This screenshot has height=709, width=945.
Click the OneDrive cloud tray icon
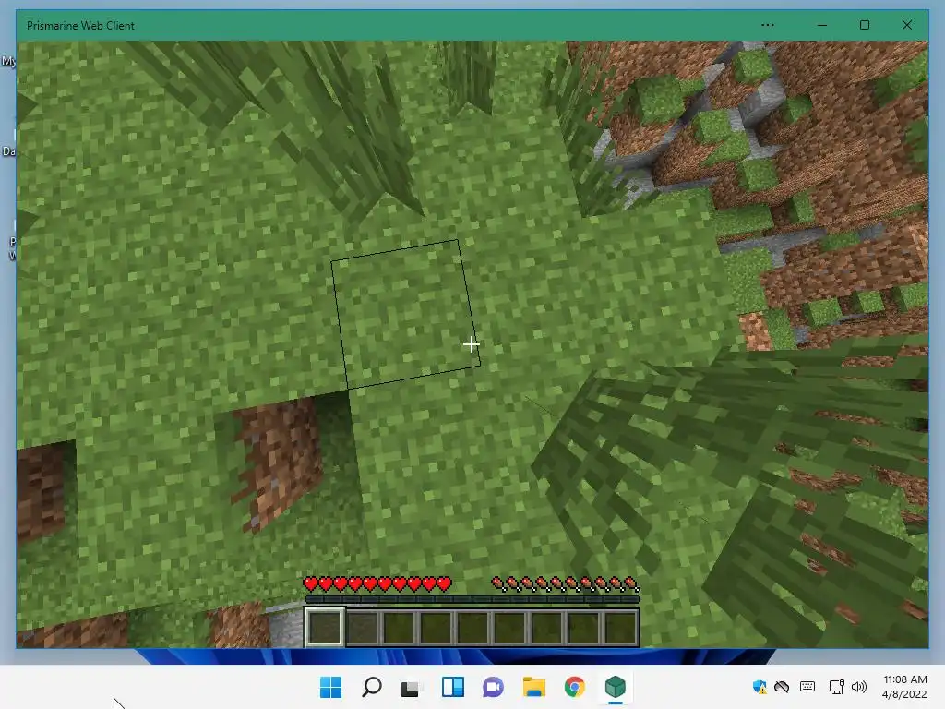coord(782,687)
